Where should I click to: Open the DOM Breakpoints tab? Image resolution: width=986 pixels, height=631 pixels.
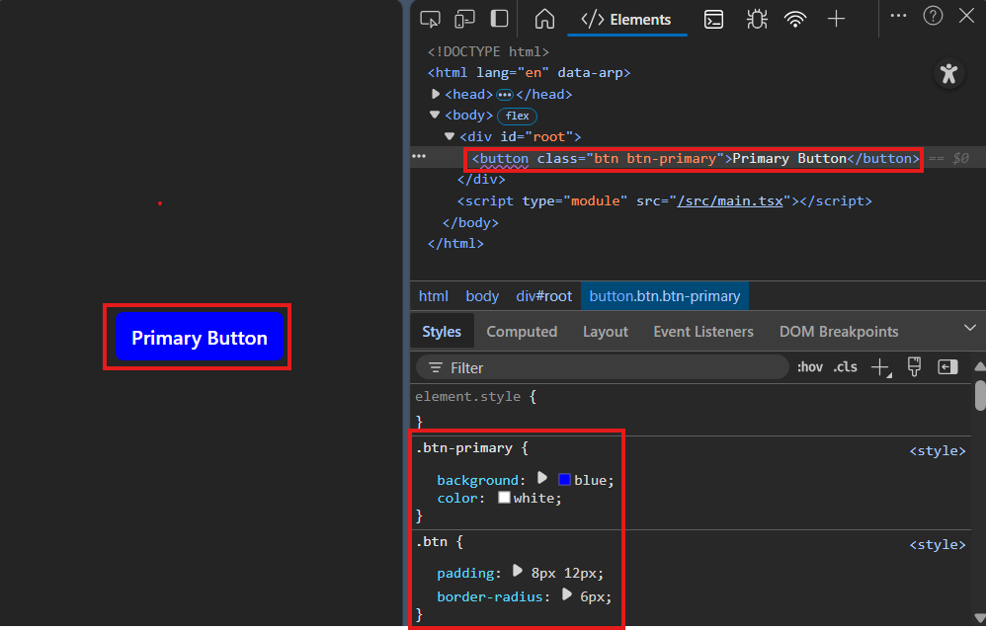point(838,331)
